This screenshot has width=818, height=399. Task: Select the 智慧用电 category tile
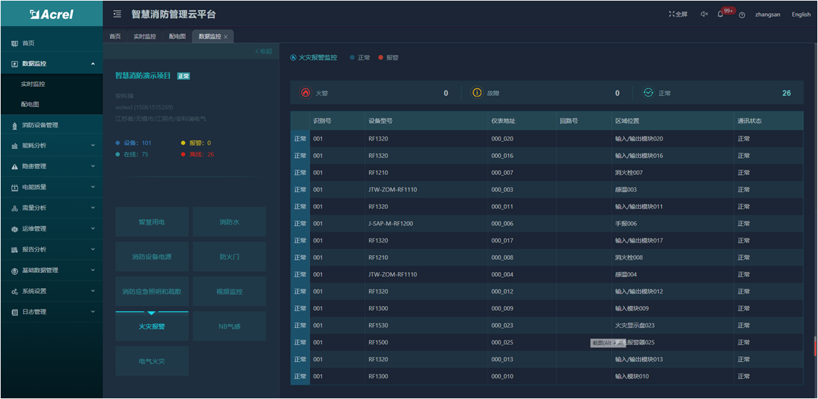(152, 222)
